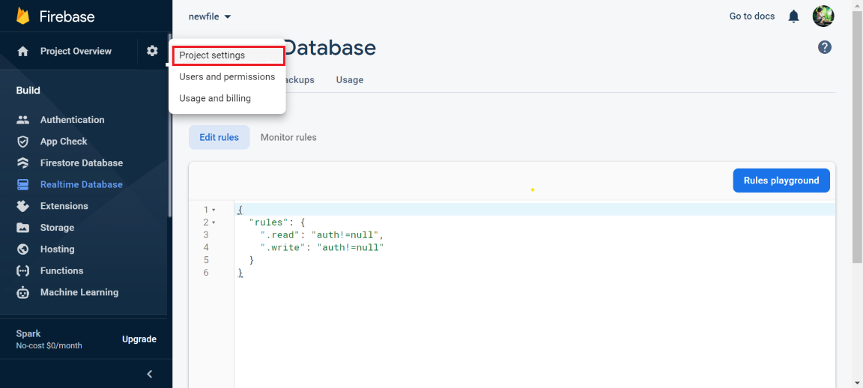This screenshot has height=388, width=863.
Task: Click the Storage image icon
Action: pyautogui.click(x=22, y=227)
